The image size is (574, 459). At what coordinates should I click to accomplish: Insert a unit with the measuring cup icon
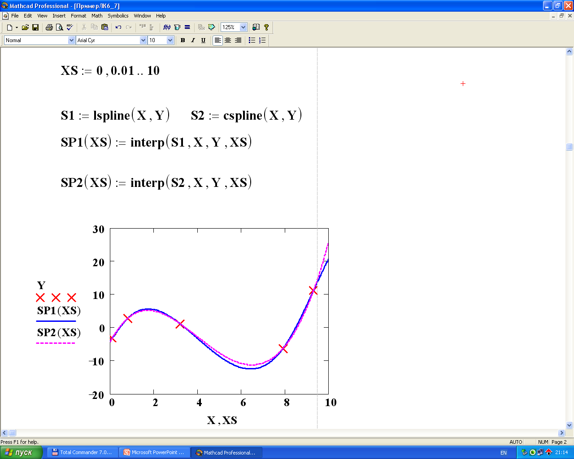click(177, 27)
